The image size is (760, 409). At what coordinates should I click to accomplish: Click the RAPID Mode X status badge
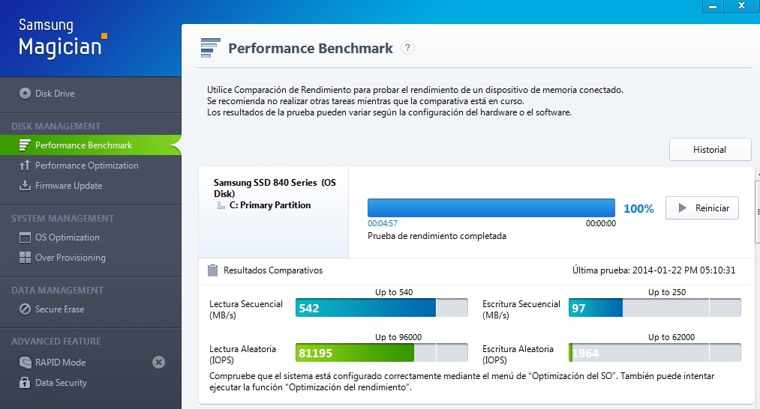click(x=158, y=363)
